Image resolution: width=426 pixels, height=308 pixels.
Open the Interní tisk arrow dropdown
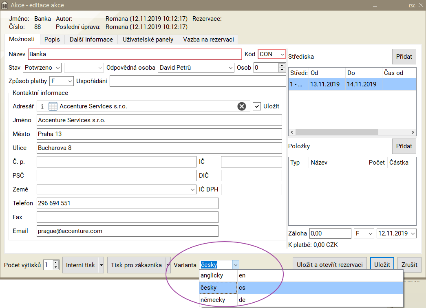pyautogui.click(x=102, y=265)
